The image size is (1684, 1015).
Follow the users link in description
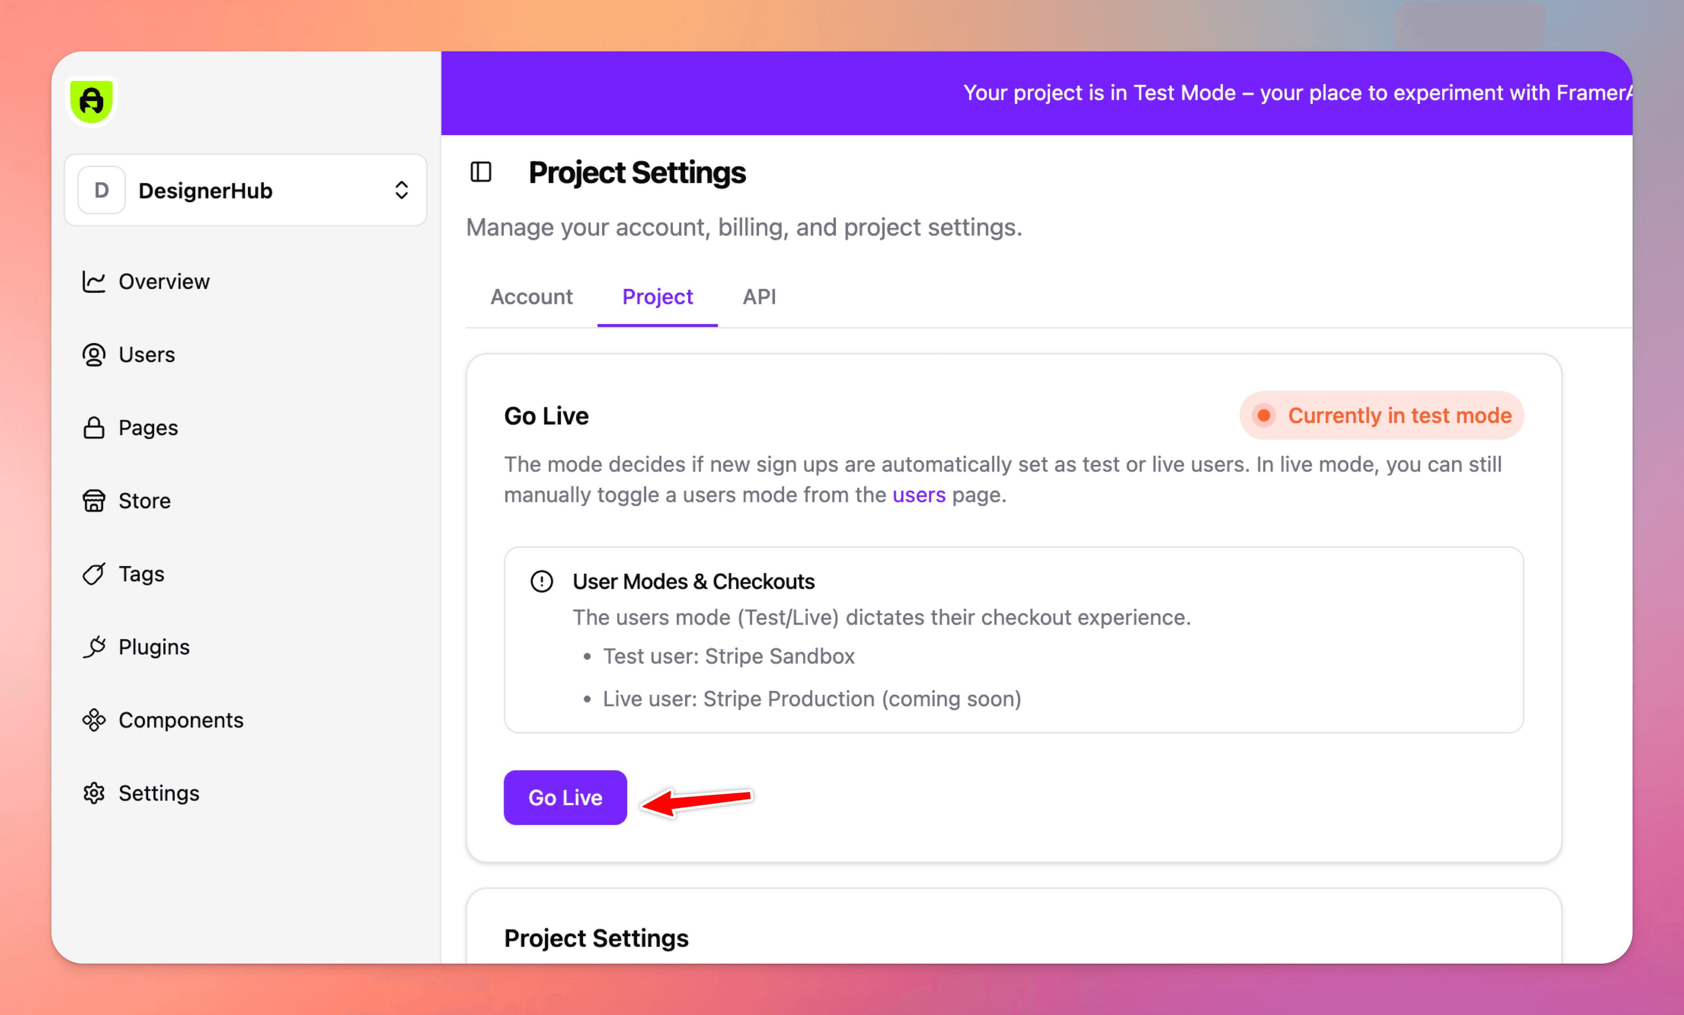pyautogui.click(x=919, y=495)
